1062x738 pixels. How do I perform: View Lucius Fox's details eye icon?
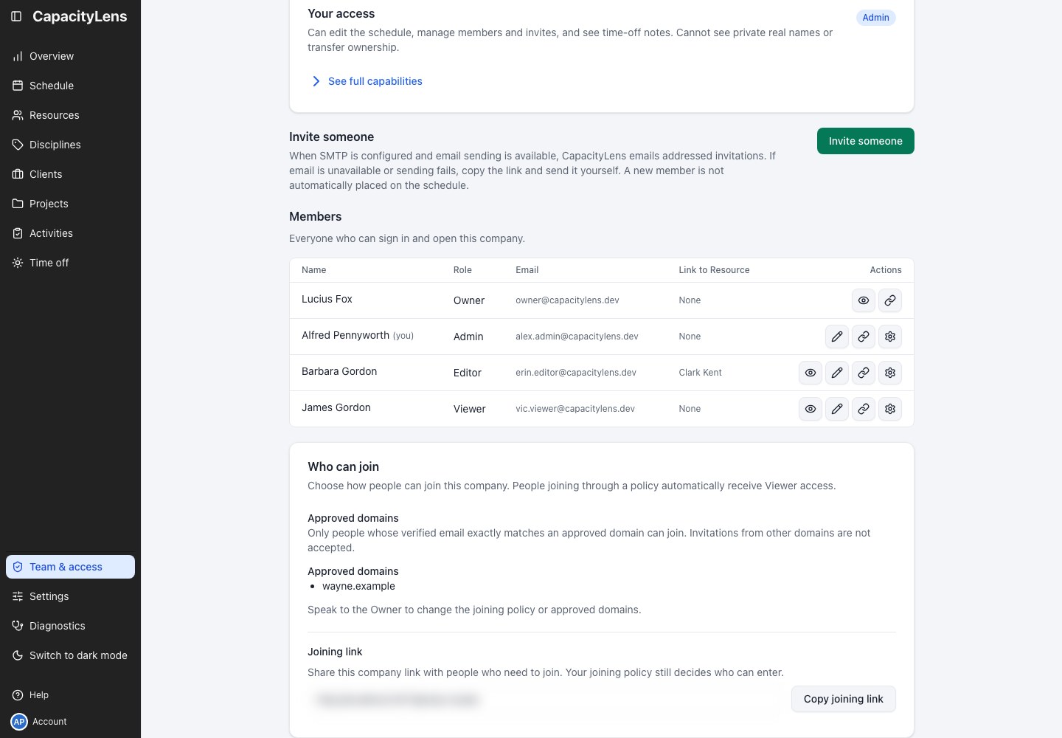click(x=864, y=300)
